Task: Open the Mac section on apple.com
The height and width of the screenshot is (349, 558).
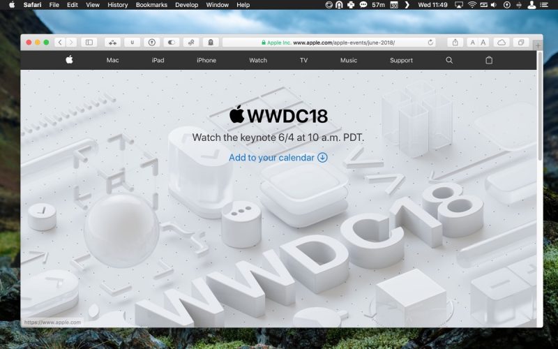Action: [x=112, y=60]
